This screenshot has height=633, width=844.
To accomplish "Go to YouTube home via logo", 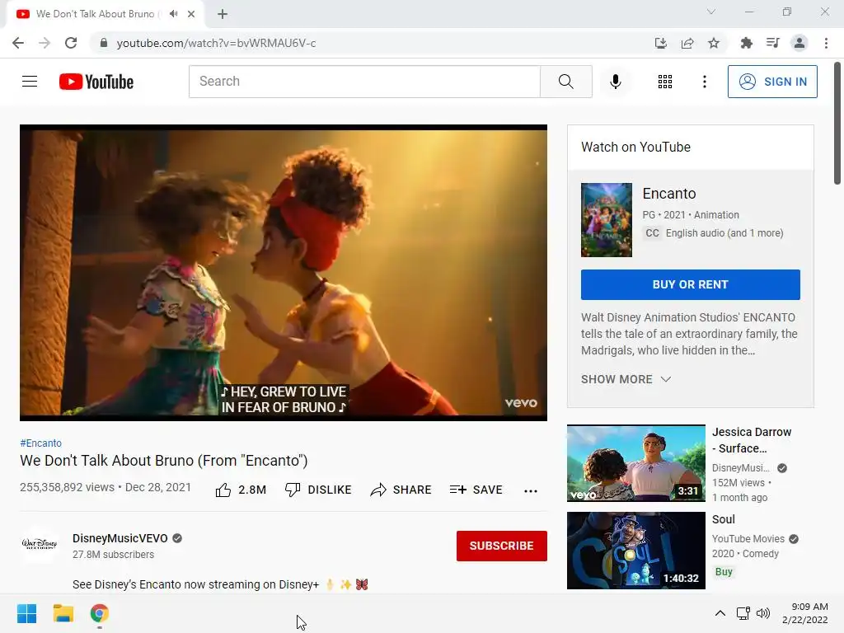I will 96,82.
